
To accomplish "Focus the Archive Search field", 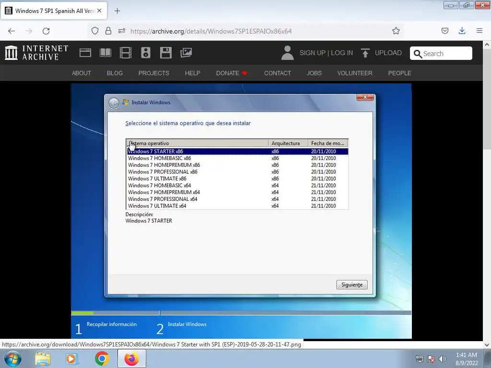I will (441, 54).
